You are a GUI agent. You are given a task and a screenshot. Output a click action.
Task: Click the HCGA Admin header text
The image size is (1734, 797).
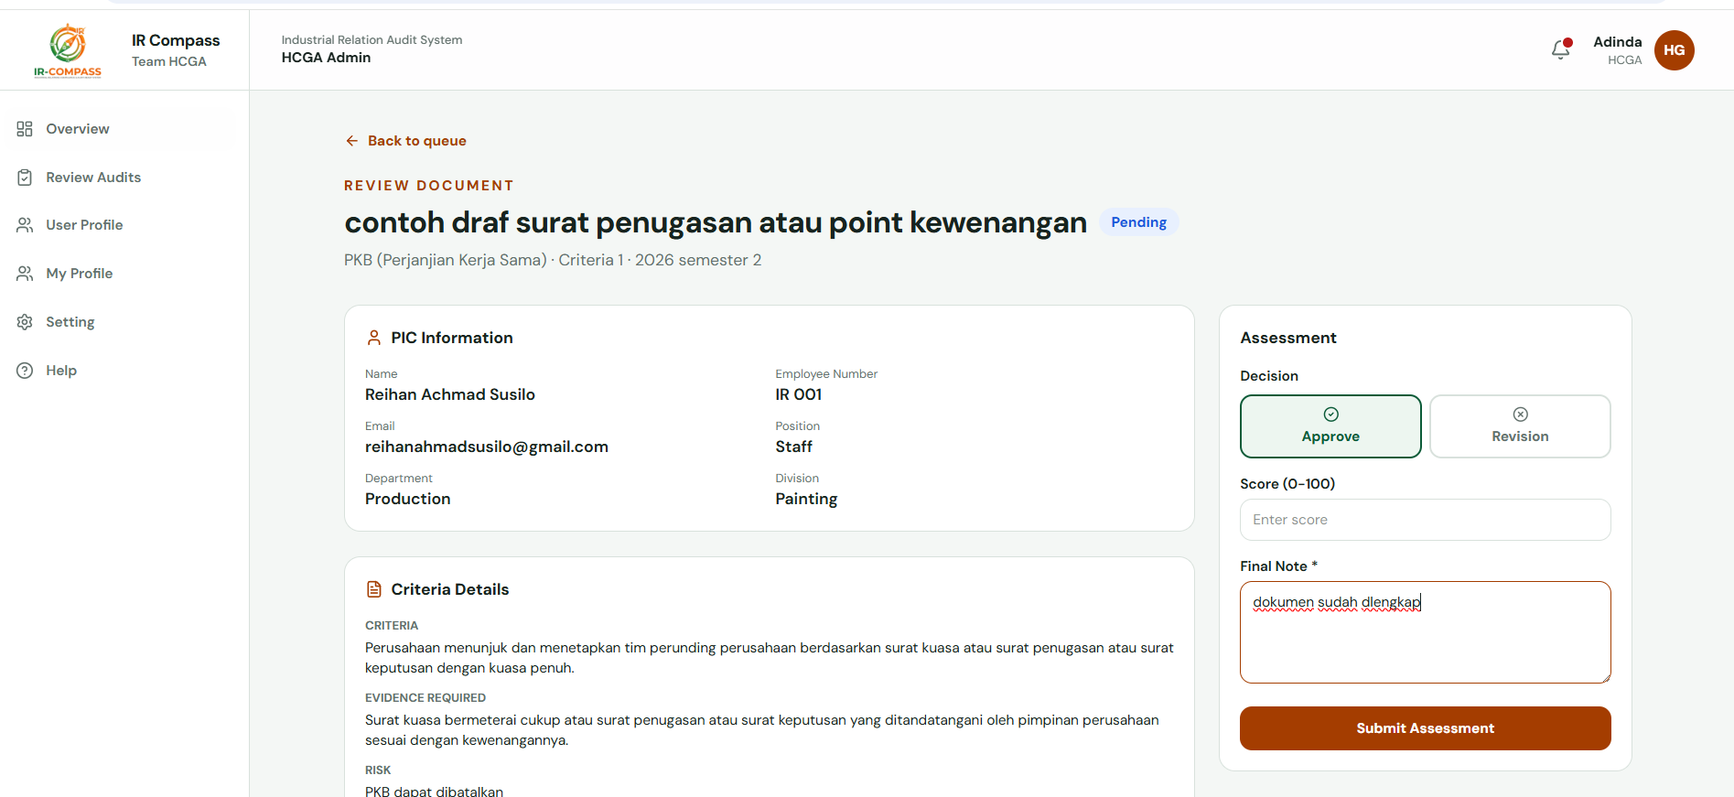(x=326, y=58)
